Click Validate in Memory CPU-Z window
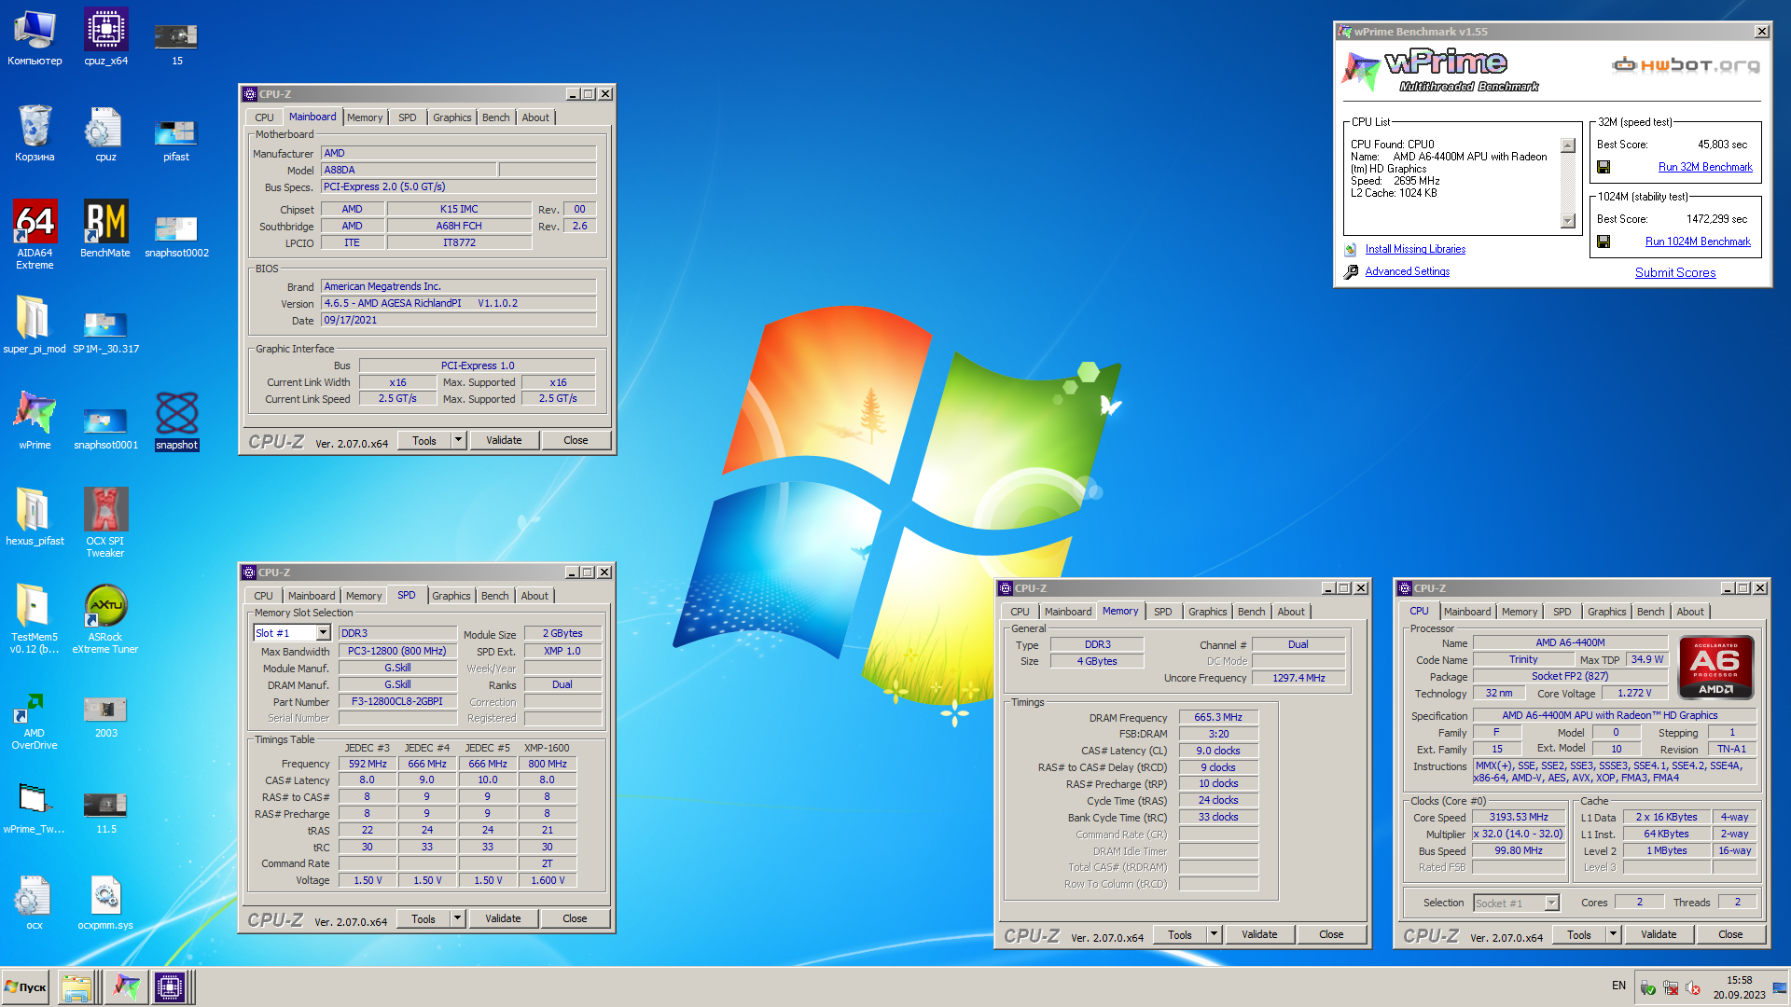This screenshot has width=1791, height=1007. coord(1259,934)
